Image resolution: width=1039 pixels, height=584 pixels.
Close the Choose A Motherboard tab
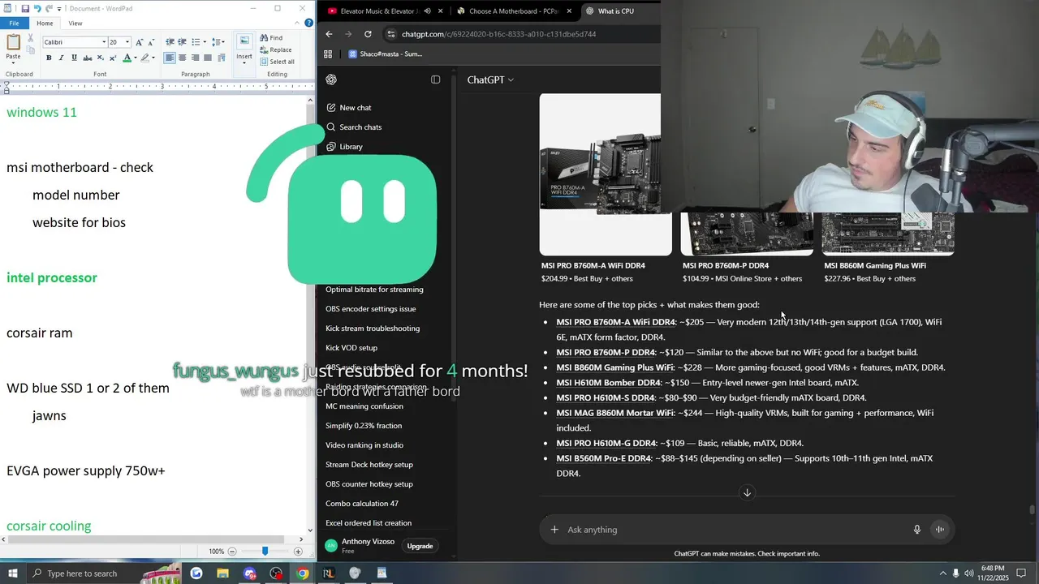569,11
